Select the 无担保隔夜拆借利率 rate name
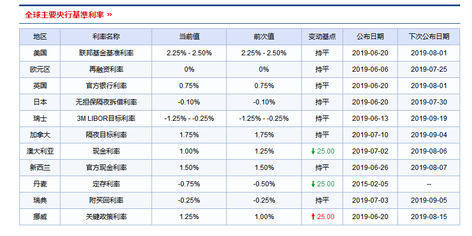This screenshot has width=472, height=236. (106, 102)
